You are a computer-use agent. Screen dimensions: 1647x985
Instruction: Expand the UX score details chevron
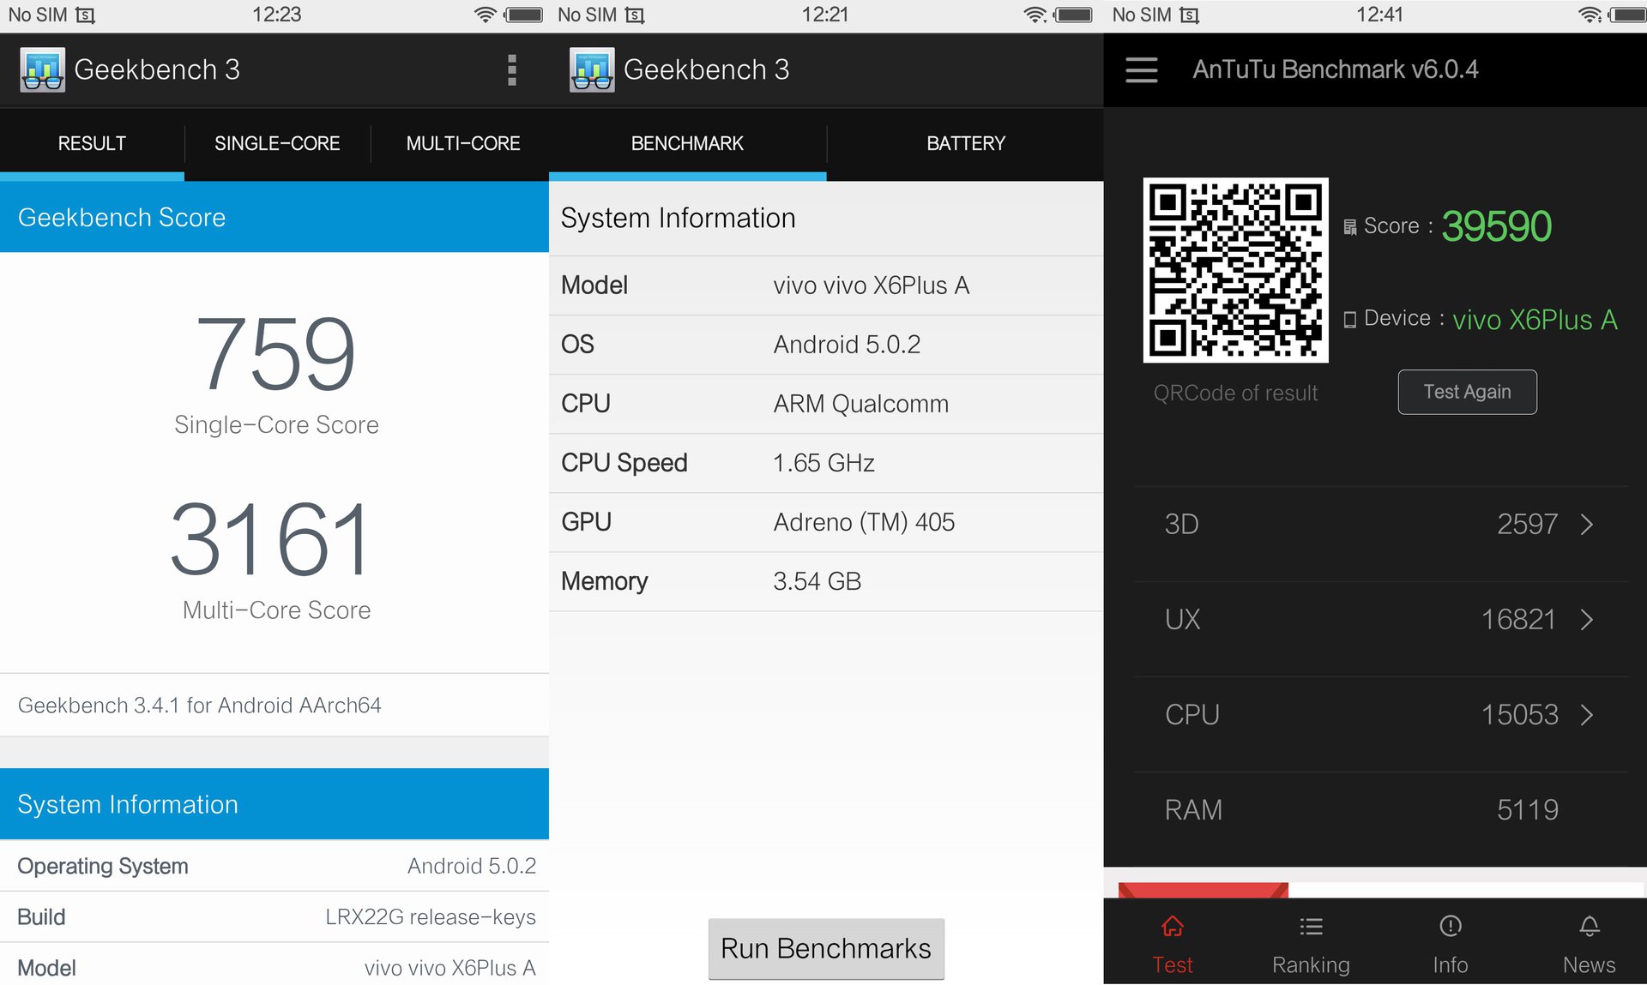click(1587, 620)
